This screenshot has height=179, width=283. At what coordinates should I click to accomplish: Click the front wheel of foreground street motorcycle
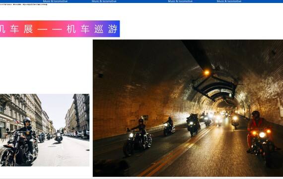coord(7,157)
